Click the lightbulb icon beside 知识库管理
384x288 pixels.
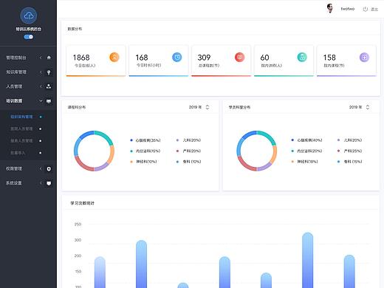coord(49,72)
